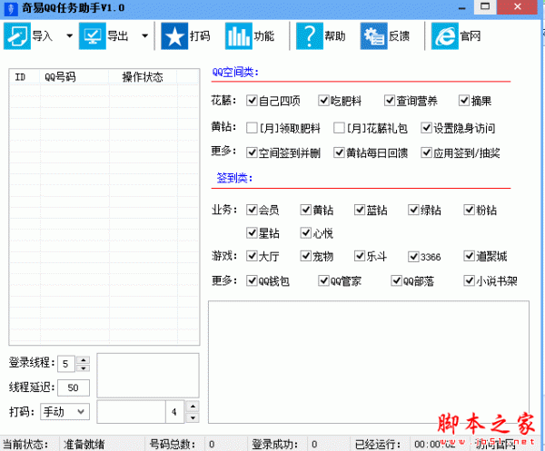Toggle 黄钻每日回馈 checkbox
This screenshot has height=451, width=545.
(x=339, y=152)
